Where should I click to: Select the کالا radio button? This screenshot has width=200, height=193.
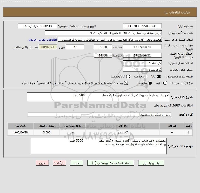(159, 76)
